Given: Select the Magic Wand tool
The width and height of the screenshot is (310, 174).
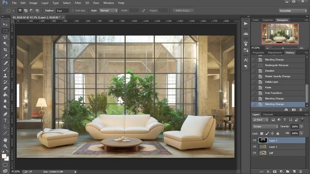Looking at the screenshot, I should tap(5, 43).
